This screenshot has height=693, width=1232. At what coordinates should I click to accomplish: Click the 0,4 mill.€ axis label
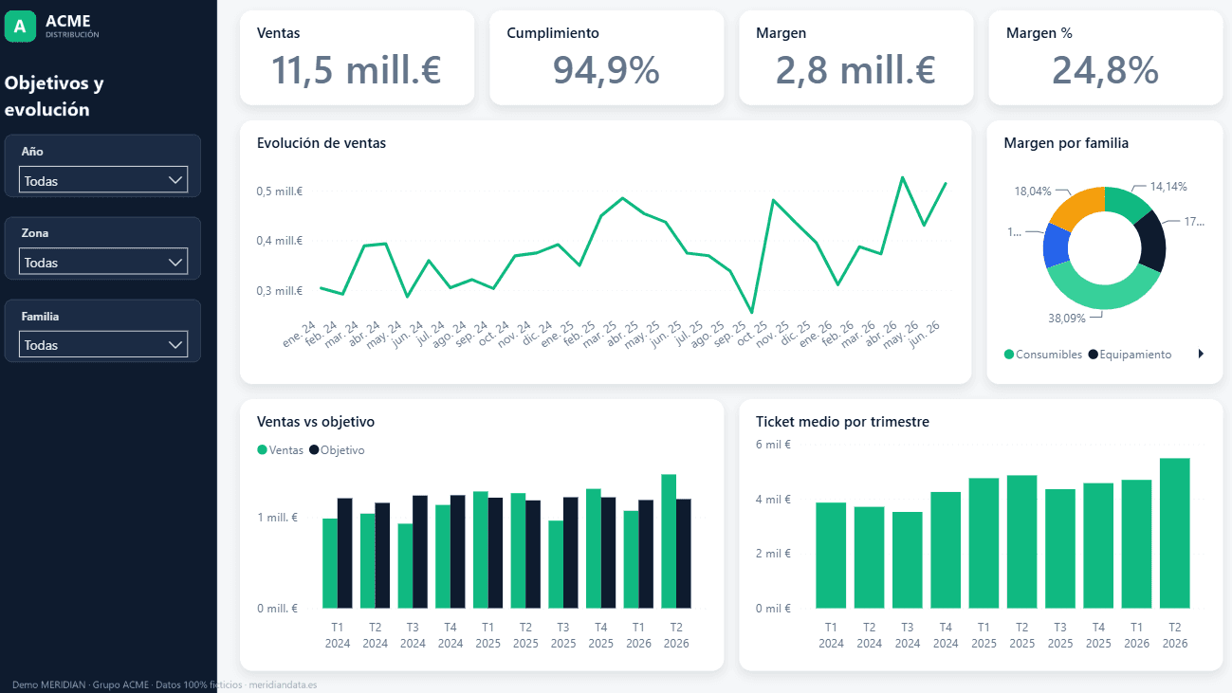point(280,241)
